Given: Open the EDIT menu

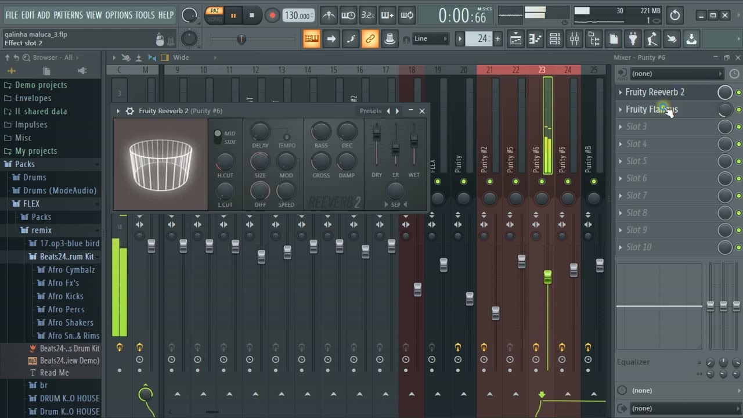Looking at the screenshot, I should tap(28, 15).
